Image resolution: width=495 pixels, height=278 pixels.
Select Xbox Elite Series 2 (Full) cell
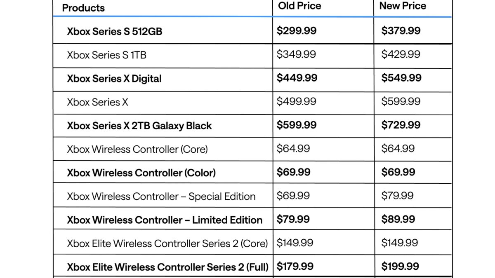point(167,267)
